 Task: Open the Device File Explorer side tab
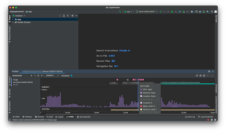click(216, 105)
